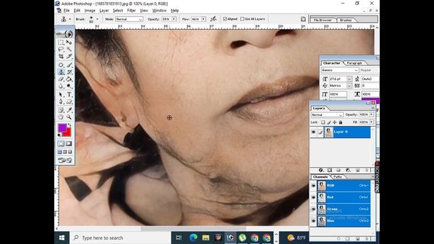Toggle lock all padlock in Layers
This screenshot has height=244, width=434.
[340, 122]
